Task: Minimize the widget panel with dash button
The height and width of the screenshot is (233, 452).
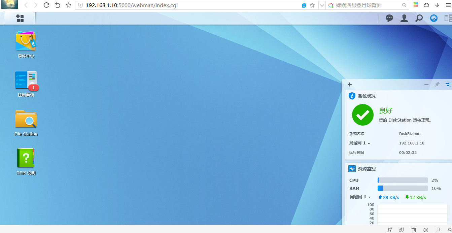Action: (x=426, y=85)
